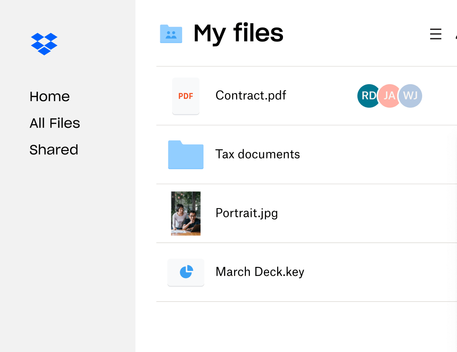Click the My files heading
The height and width of the screenshot is (352, 457).
tap(238, 33)
